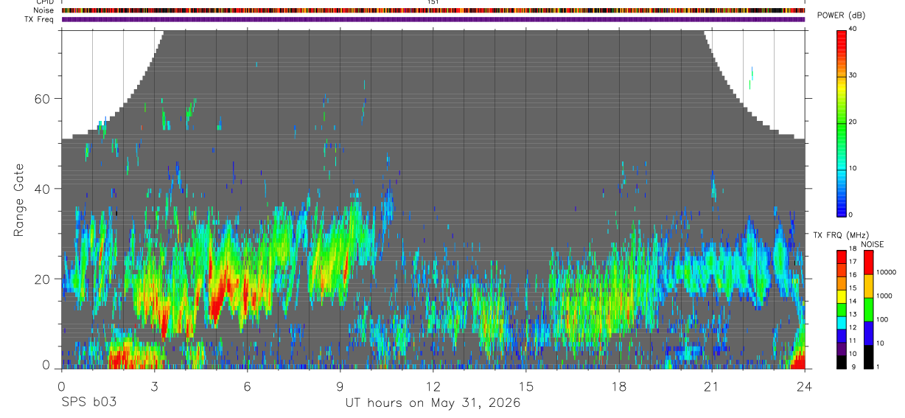Click the '1' noise legend tick
This screenshot has height=418, width=905.
point(878,367)
